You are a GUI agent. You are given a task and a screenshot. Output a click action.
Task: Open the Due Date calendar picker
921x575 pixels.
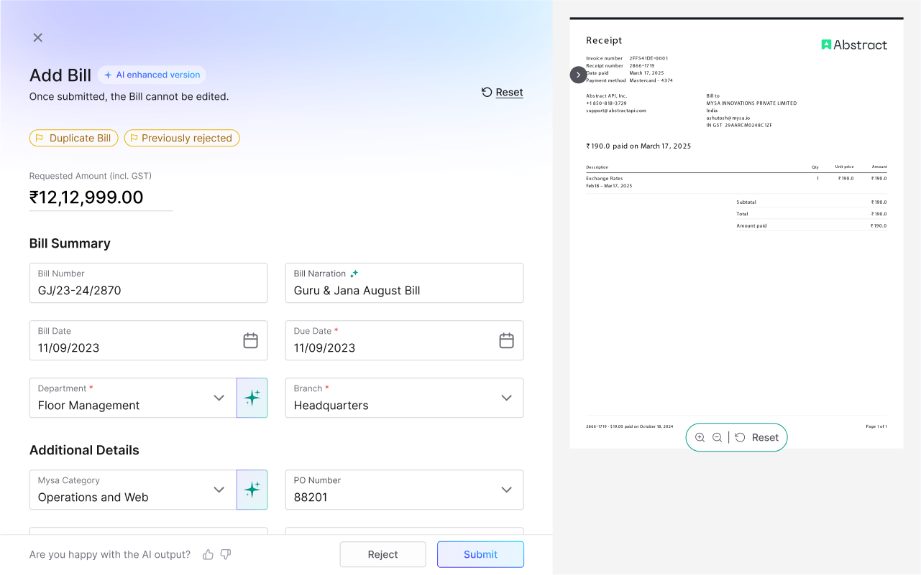click(x=506, y=340)
